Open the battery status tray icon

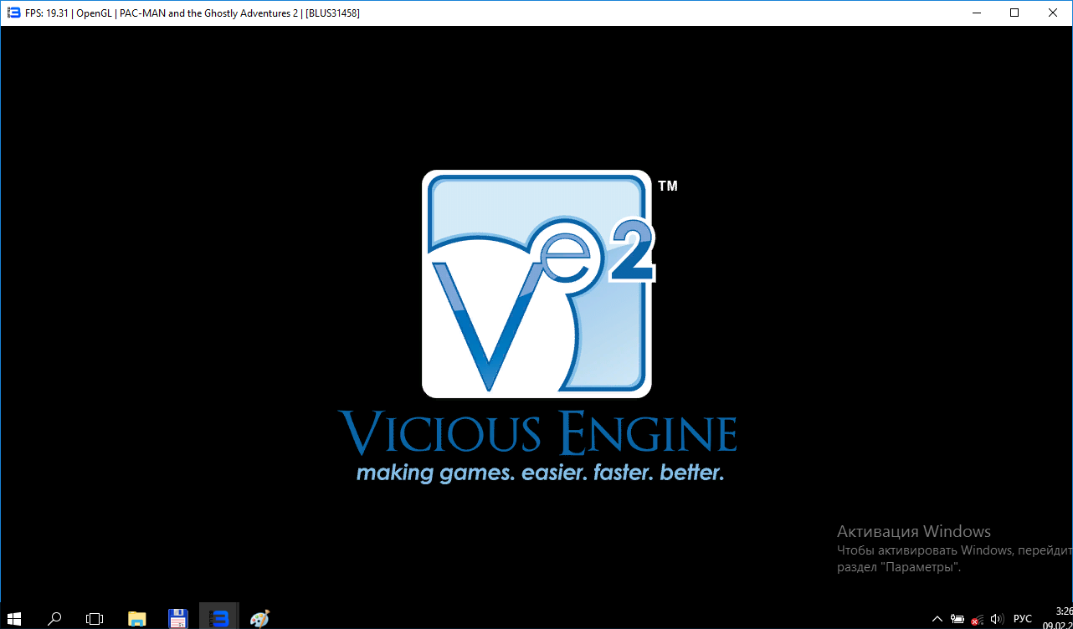(957, 619)
